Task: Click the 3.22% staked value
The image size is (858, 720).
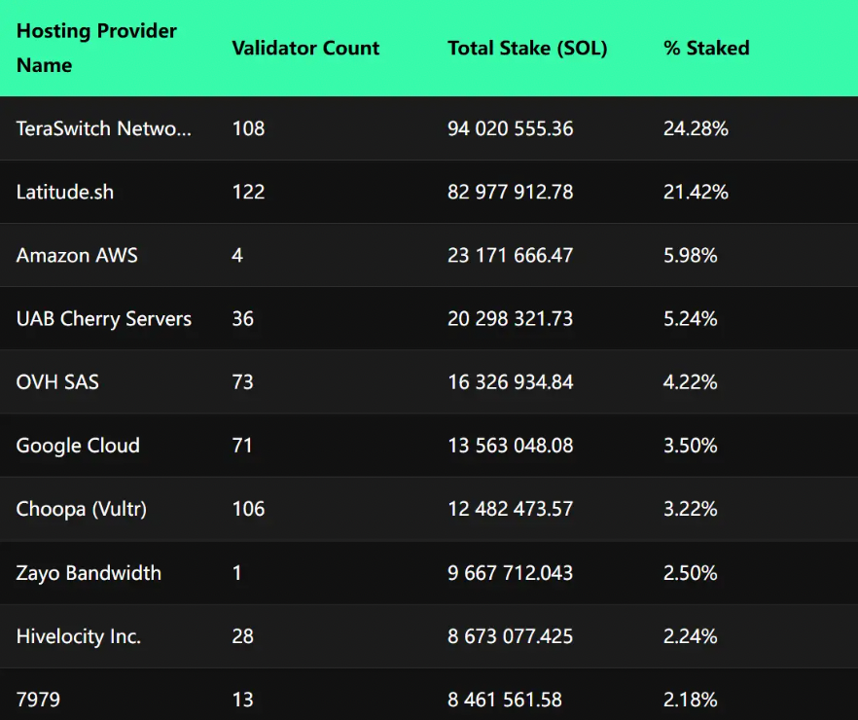Action: [691, 509]
